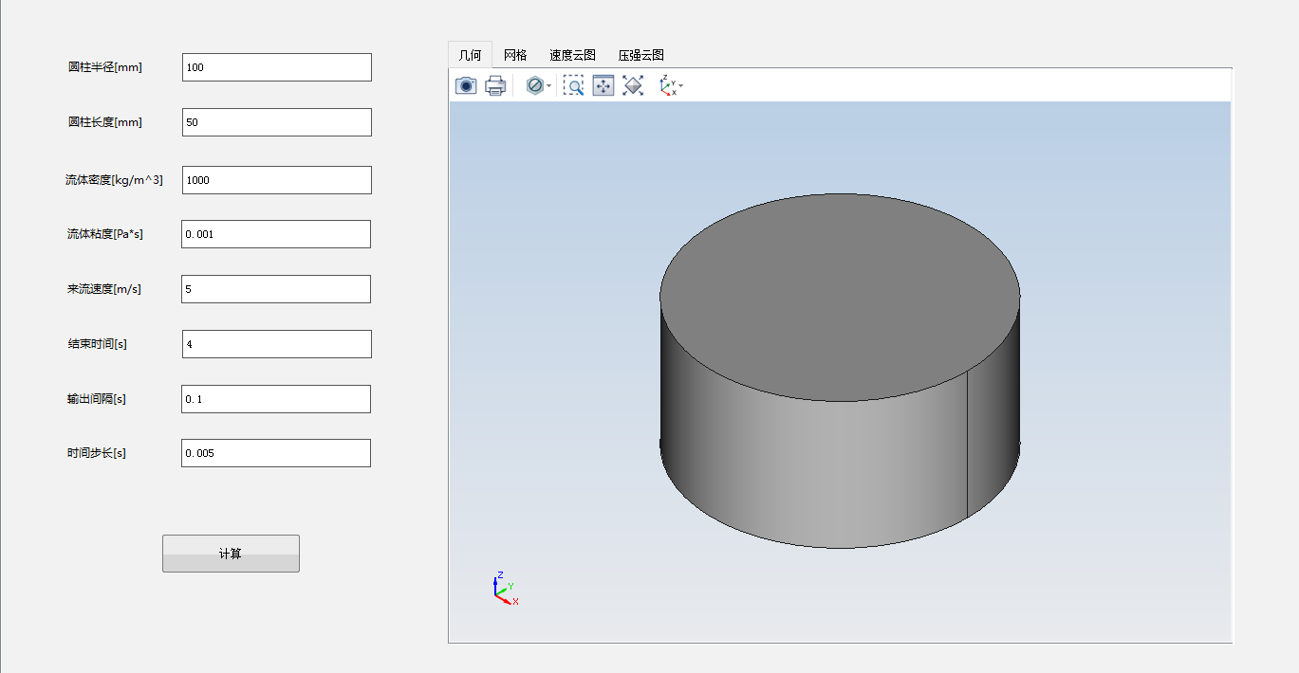1299x673 pixels.
Task: Click the 圆柱半径 input field
Action: (277, 67)
